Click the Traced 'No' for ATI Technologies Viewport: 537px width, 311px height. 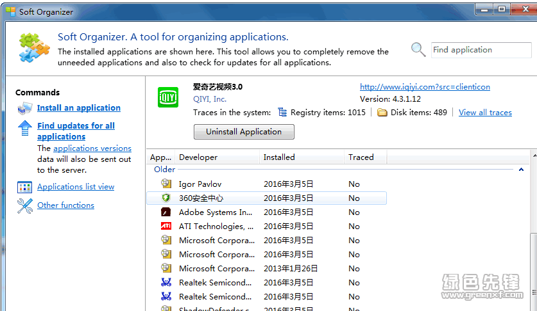point(354,227)
